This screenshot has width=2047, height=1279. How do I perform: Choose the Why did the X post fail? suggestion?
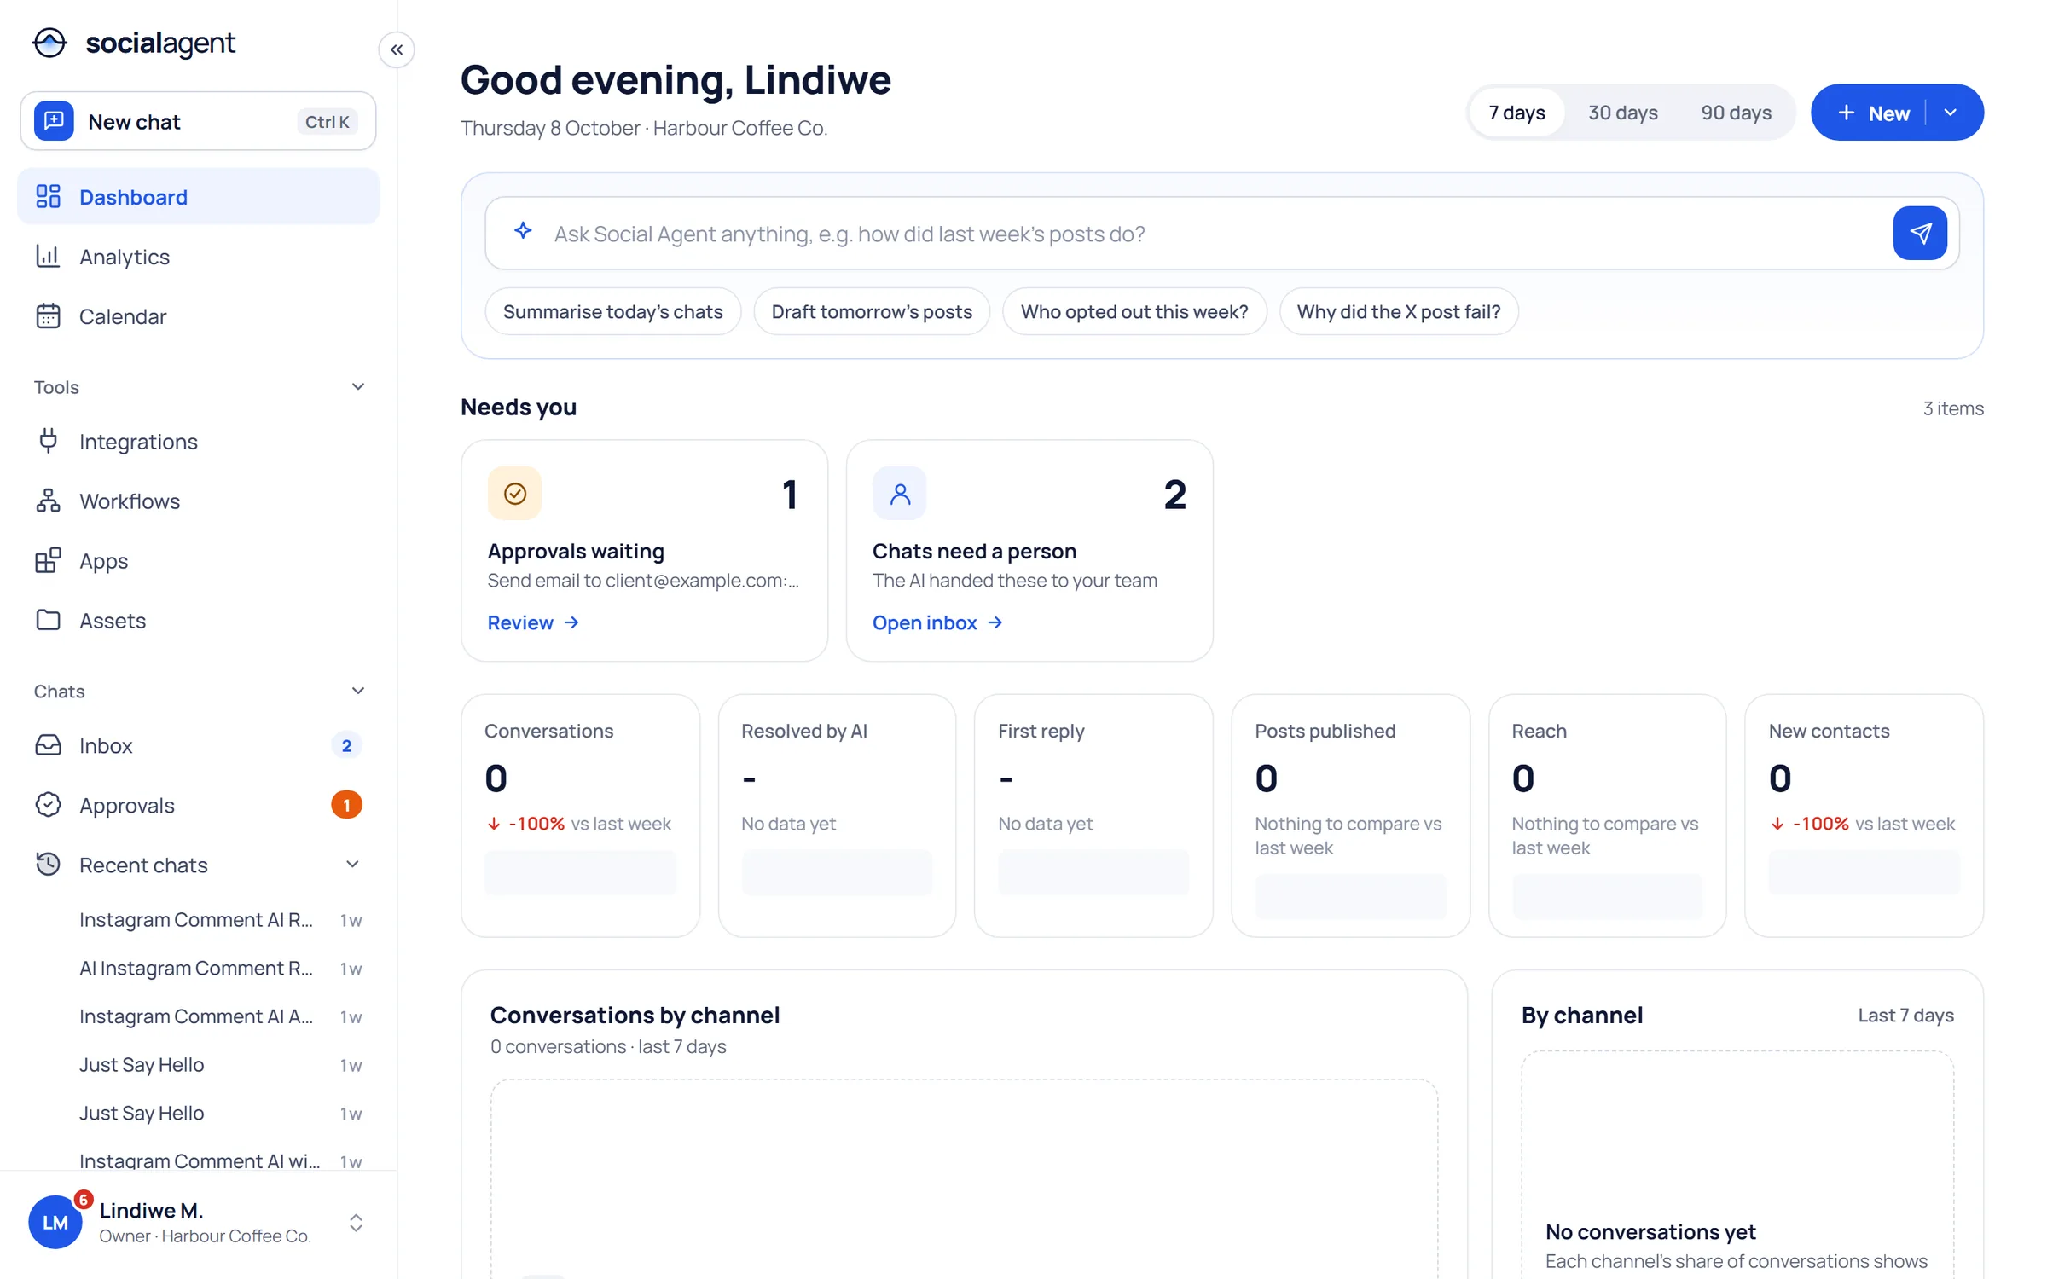(x=1398, y=311)
